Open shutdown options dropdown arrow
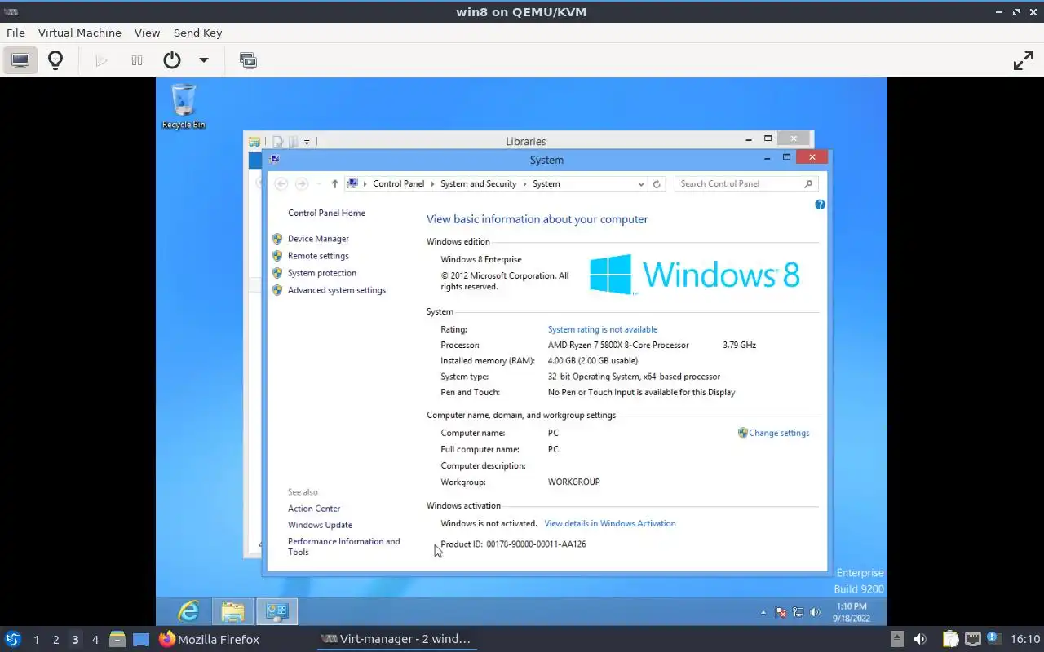This screenshot has width=1044, height=652. tap(204, 60)
